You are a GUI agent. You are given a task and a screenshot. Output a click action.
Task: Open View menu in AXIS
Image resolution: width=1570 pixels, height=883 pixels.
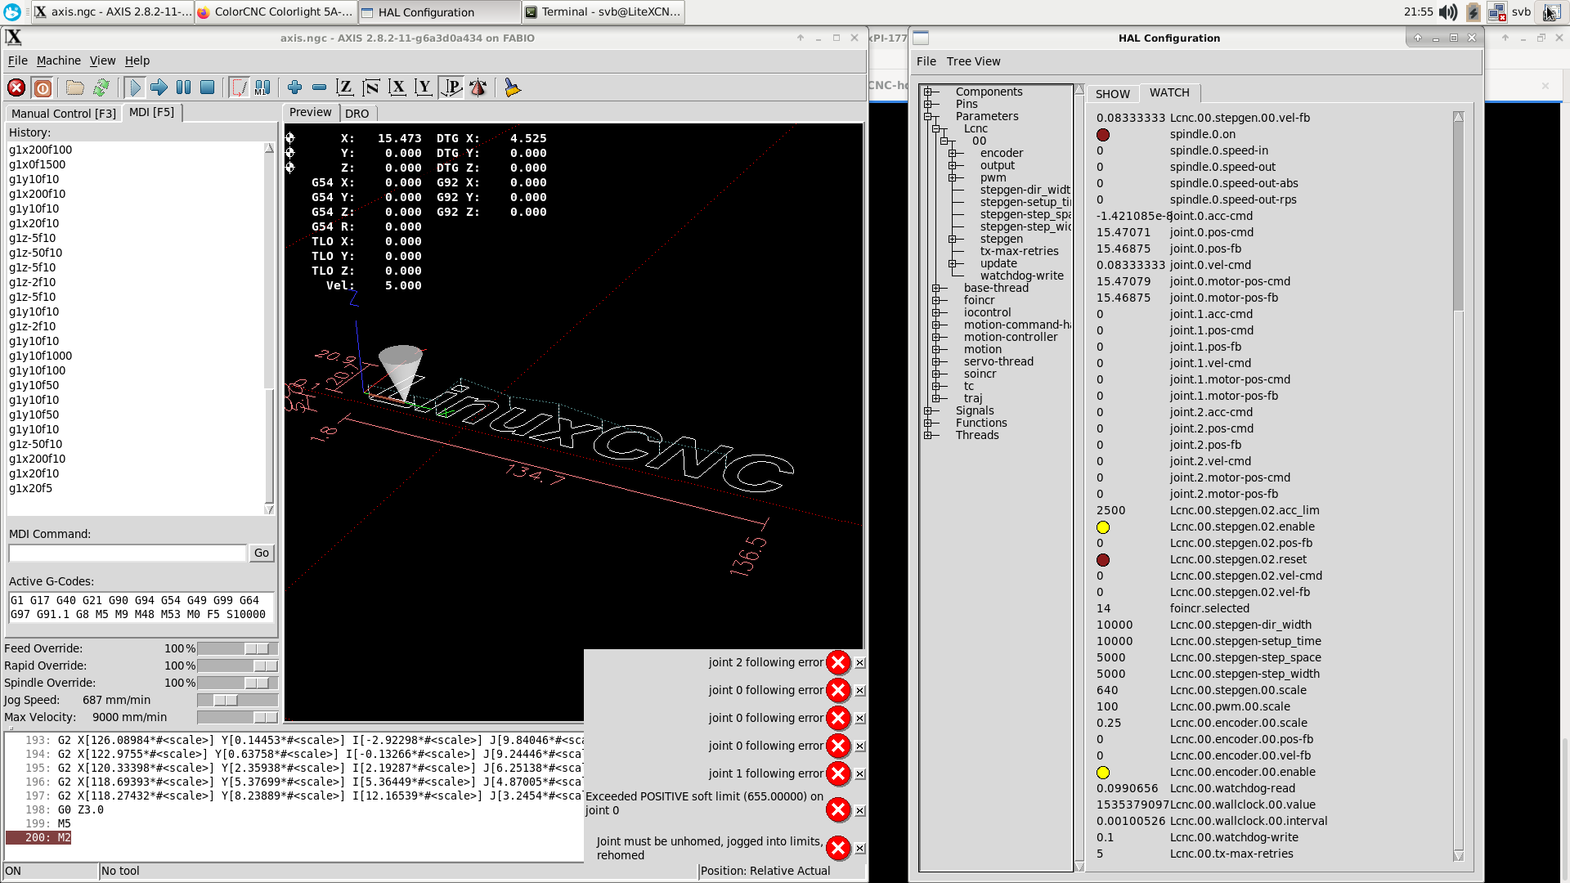[103, 61]
